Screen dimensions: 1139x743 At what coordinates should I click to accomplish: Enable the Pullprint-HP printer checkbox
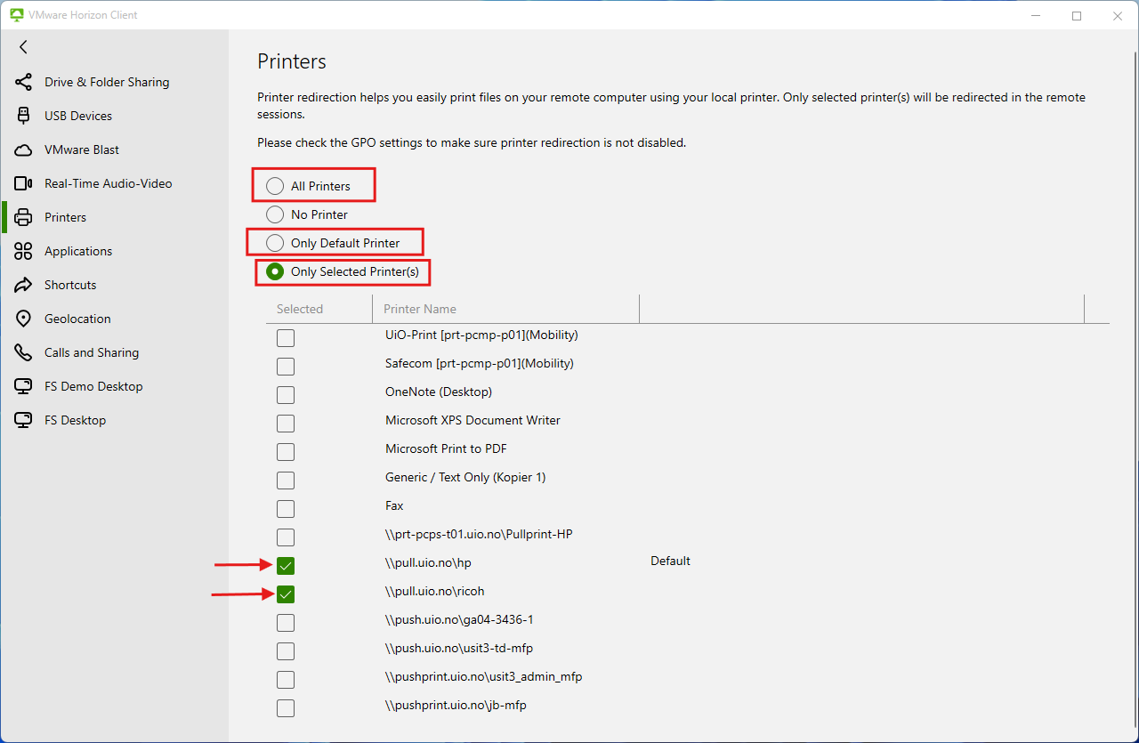click(x=286, y=537)
